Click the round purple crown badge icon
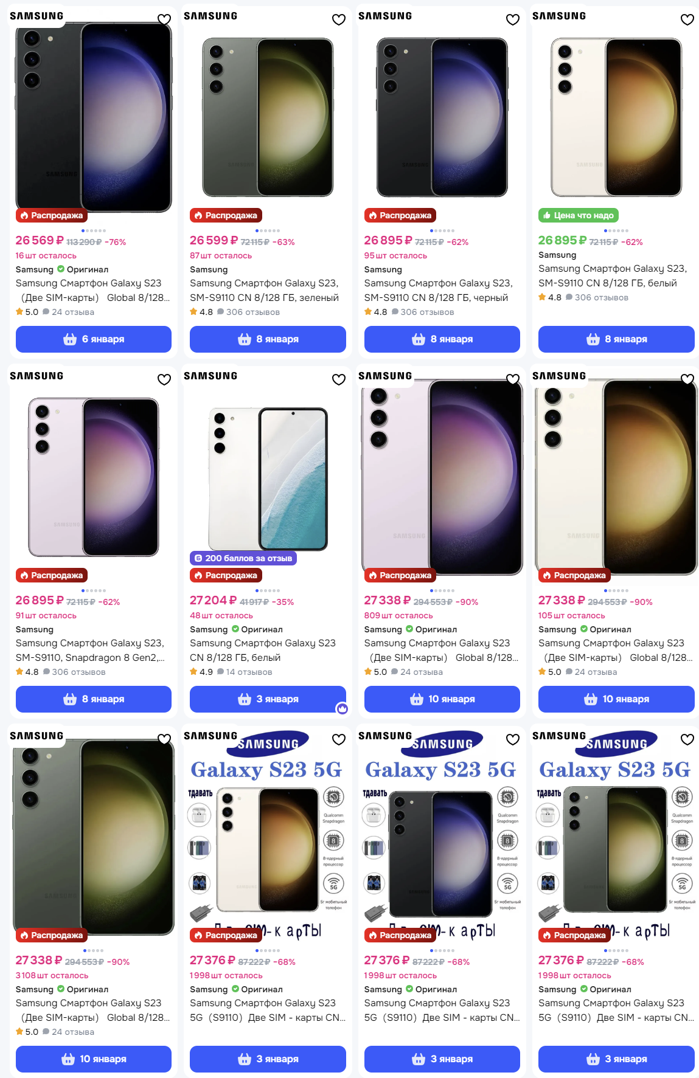This screenshot has height=1078, width=699. (342, 708)
